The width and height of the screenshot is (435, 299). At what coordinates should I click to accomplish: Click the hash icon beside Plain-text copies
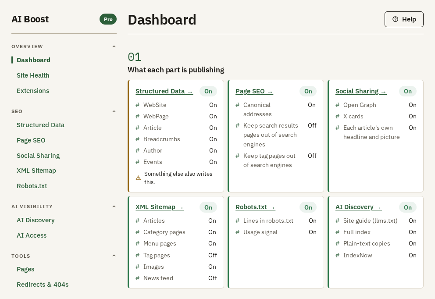point(337,243)
